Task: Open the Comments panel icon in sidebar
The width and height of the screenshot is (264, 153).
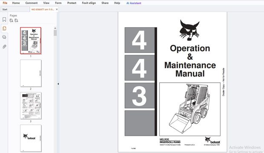Action: [4, 37]
